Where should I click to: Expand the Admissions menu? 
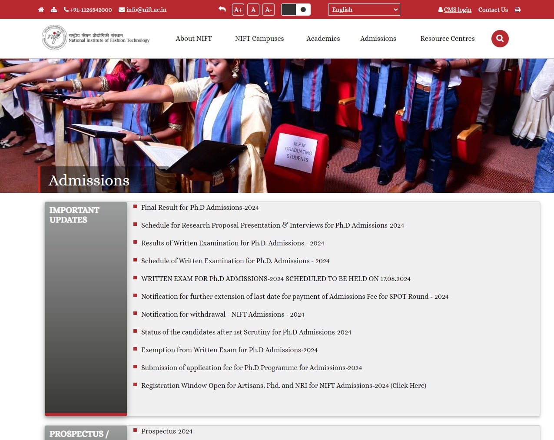[378, 39]
